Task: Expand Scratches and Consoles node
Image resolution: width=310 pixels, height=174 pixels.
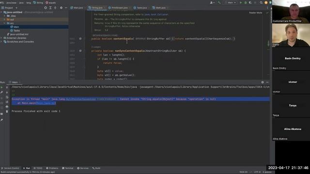Action: click(x=1, y=42)
